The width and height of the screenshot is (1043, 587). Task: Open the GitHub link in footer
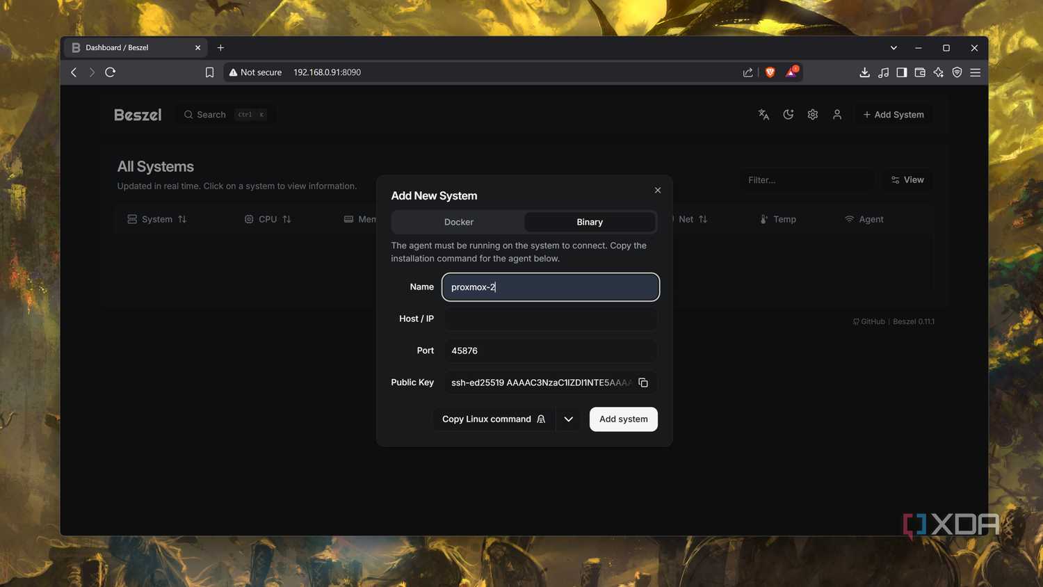(869, 322)
